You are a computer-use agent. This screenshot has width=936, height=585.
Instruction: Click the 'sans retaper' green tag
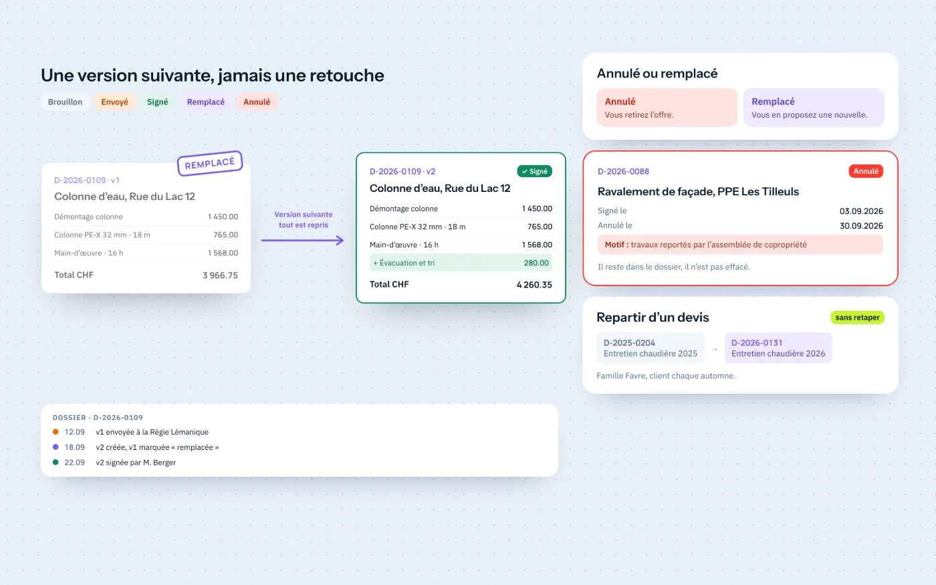coord(858,318)
